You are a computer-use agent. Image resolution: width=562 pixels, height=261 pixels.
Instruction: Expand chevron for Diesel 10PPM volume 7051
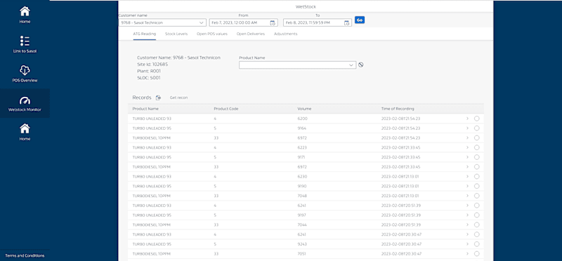click(467, 254)
